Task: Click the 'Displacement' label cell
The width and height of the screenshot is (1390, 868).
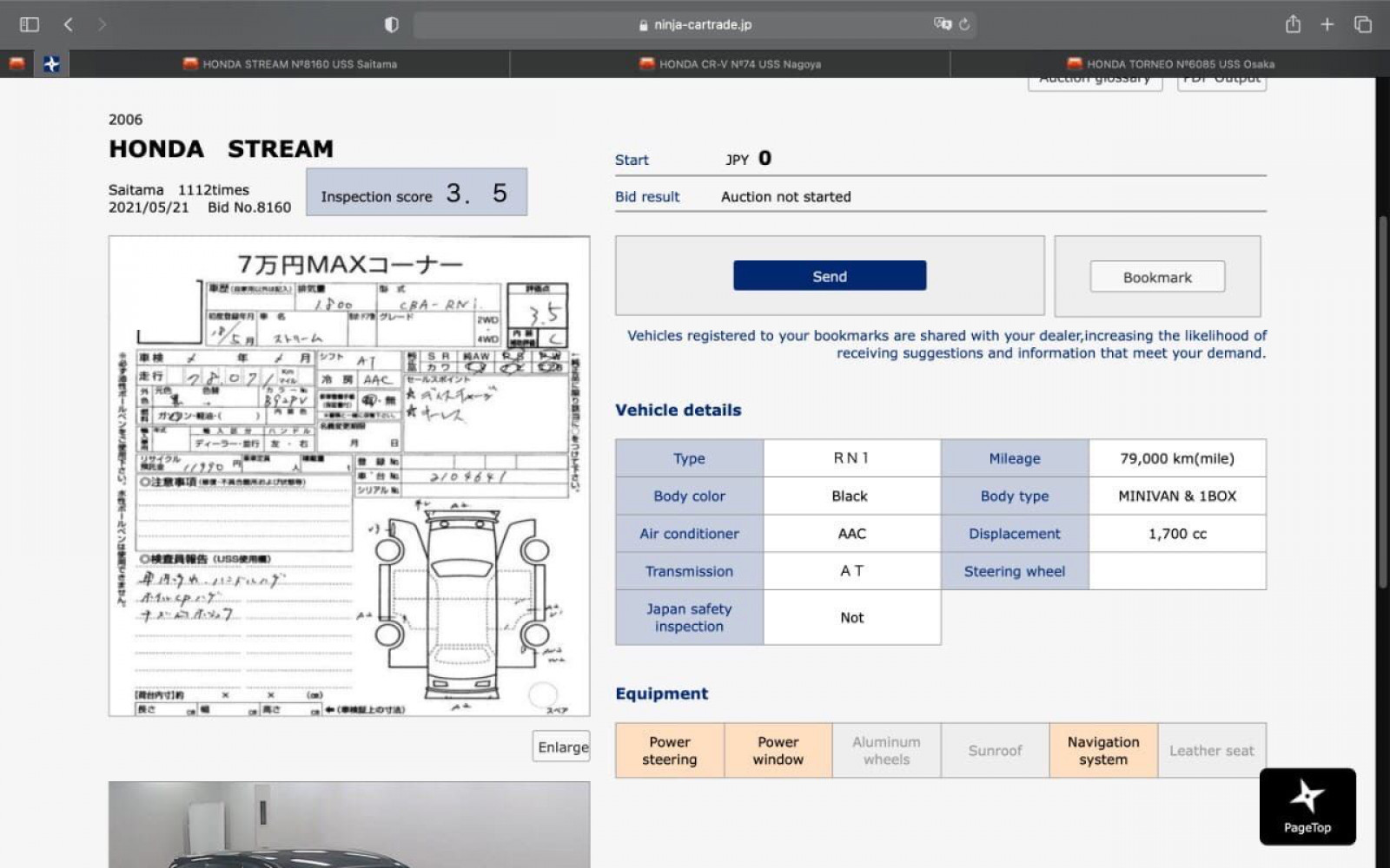Action: [1015, 533]
